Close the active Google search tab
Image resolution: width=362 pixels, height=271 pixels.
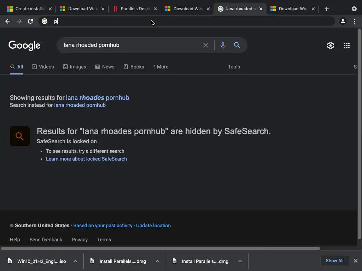click(261, 9)
